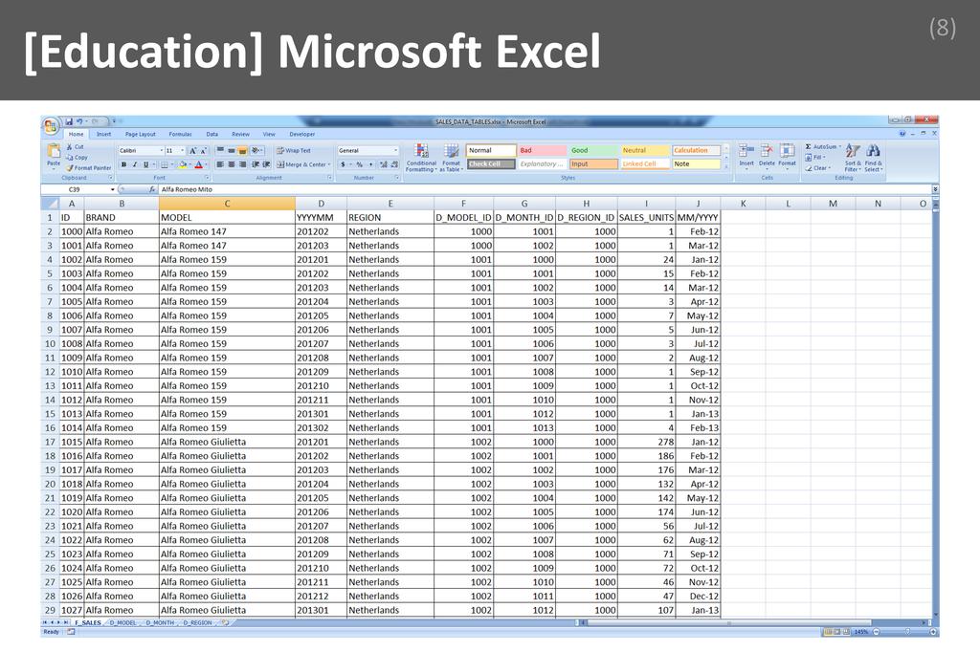Apply the Bad red cell style
980x652 pixels.
coord(543,150)
